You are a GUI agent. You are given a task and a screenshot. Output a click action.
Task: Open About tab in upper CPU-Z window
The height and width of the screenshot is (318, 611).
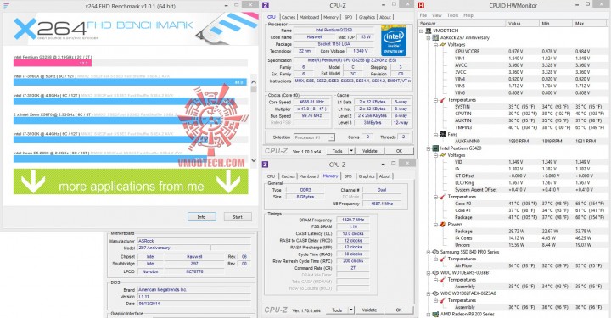click(x=385, y=17)
